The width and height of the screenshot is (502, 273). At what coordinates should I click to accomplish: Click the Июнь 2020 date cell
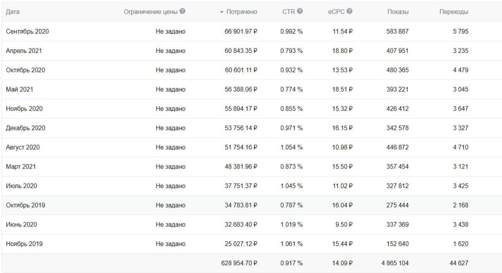click(22, 225)
